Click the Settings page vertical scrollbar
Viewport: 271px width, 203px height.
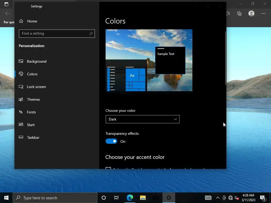pyautogui.click(x=225, y=58)
